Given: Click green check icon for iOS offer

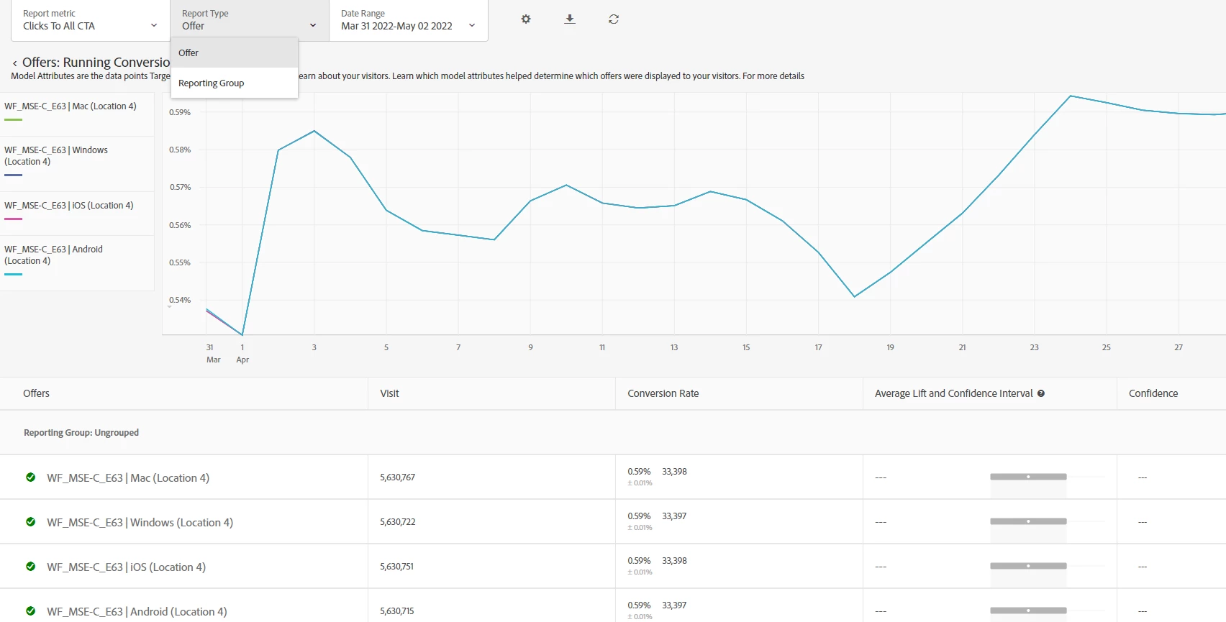Looking at the screenshot, I should point(31,567).
